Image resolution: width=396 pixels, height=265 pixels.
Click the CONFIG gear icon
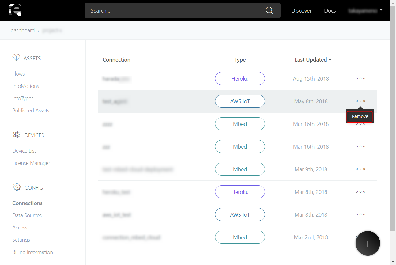click(17, 187)
